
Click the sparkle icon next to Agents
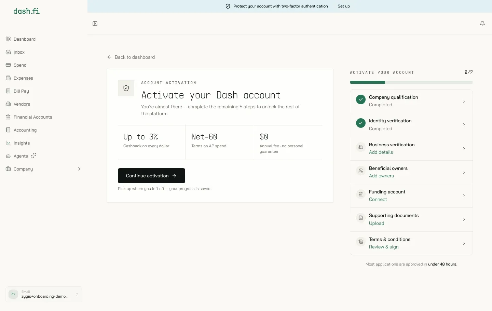(x=33, y=155)
